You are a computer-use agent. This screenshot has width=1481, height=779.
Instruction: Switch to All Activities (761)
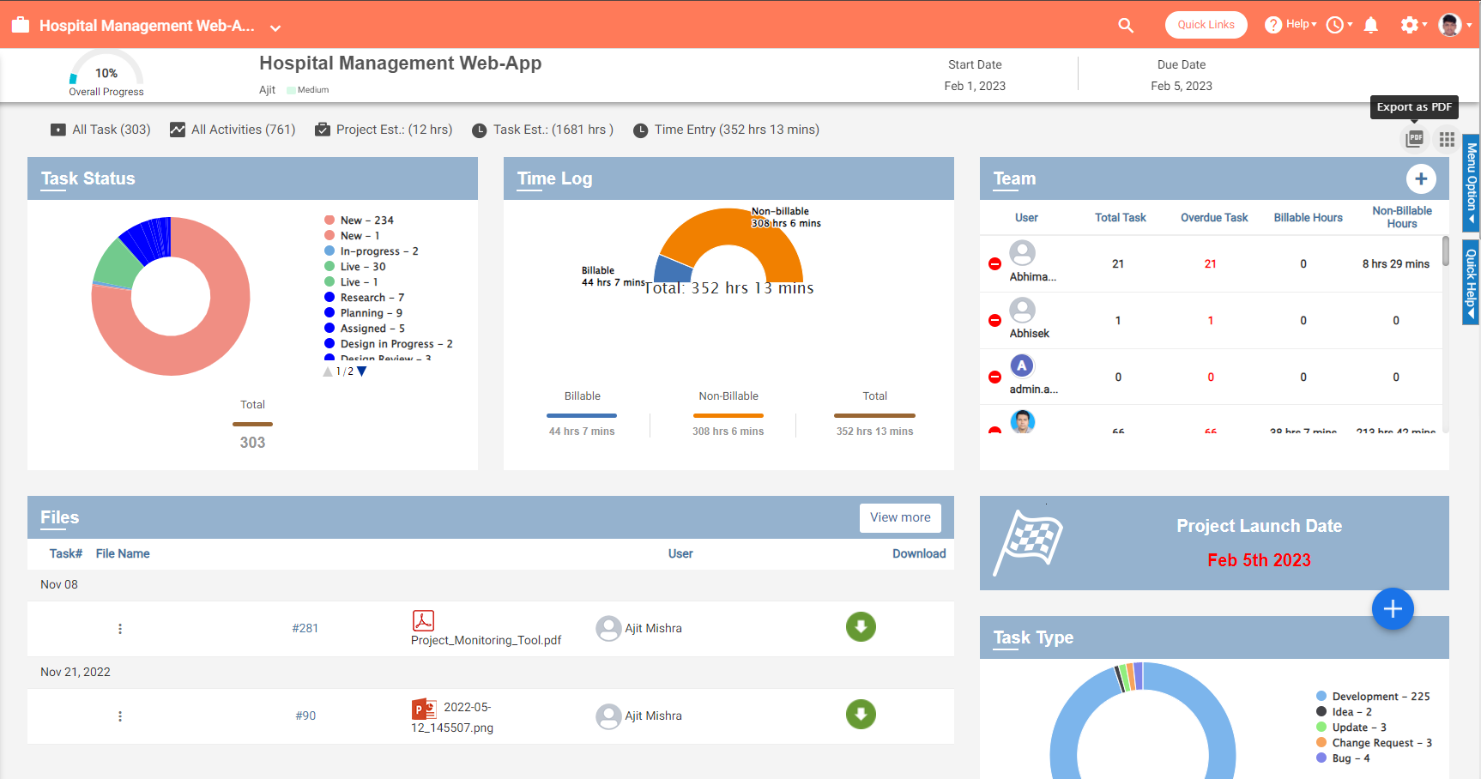[x=233, y=130]
